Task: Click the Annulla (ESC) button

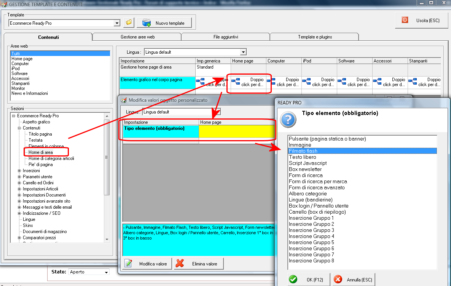Action: click(354, 280)
